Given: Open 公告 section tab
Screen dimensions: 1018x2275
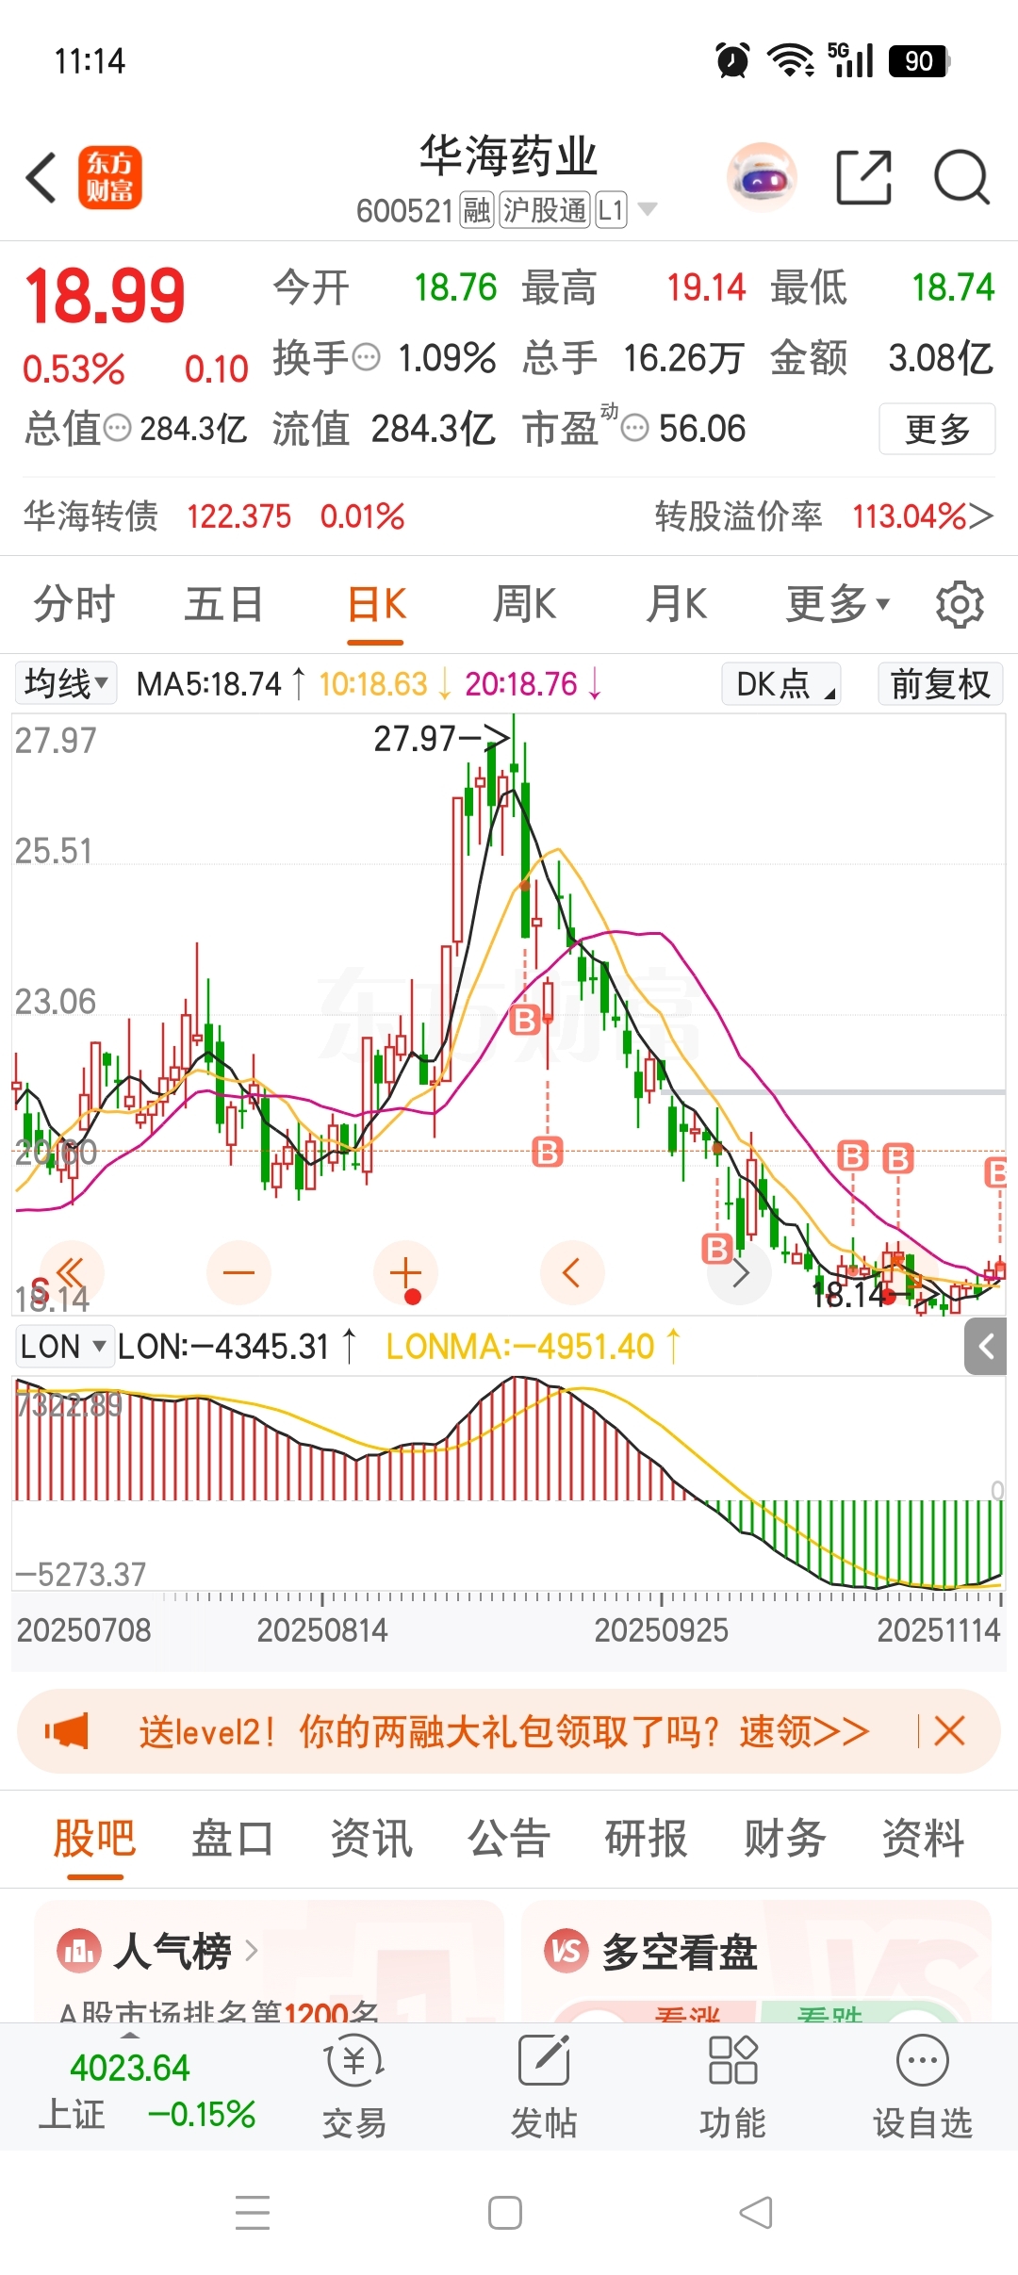Looking at the screenshot, I should [509, 1839].
